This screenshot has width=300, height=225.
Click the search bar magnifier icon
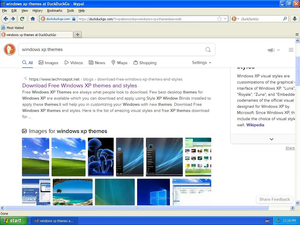tap(285, 18)
